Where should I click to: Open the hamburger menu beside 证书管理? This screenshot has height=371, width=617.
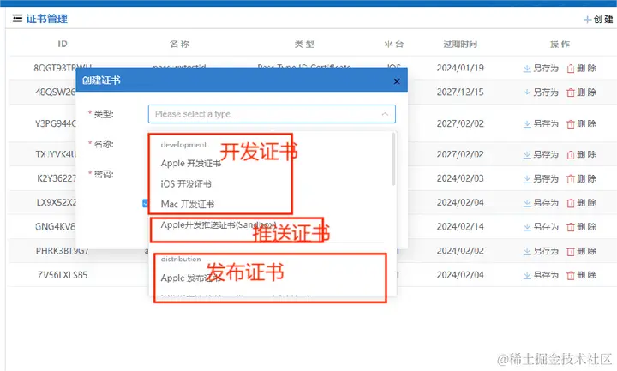[x=17, y=19]
